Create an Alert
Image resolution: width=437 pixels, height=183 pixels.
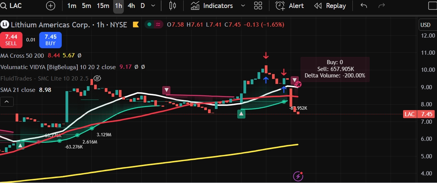(290, 6)
